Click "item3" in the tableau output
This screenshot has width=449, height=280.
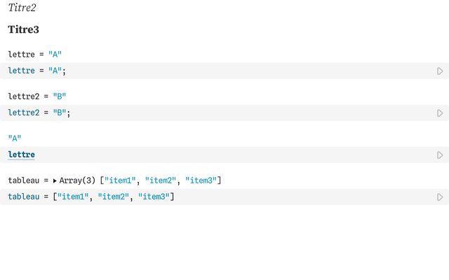pos(201,181)
